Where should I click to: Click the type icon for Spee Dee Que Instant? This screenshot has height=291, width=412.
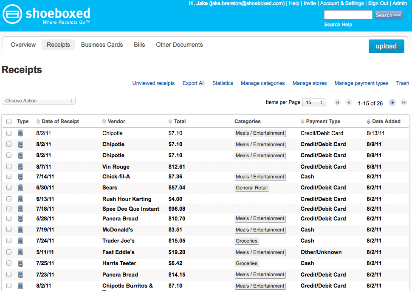tap(20, 209)
